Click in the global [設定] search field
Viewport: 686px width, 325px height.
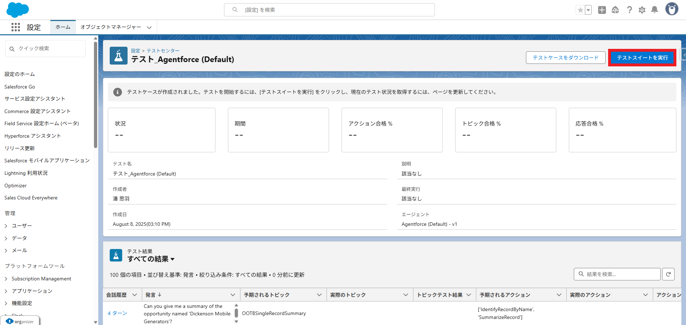[x=329, y=10]
